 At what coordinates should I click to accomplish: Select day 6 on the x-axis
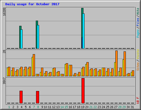click(x=30, y=107)
